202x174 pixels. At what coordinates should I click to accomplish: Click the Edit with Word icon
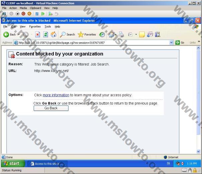pos(130,35)
